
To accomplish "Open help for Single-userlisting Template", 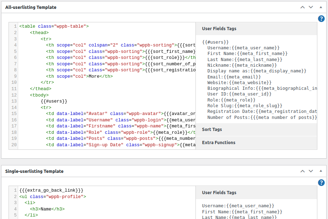I will 321,183.
